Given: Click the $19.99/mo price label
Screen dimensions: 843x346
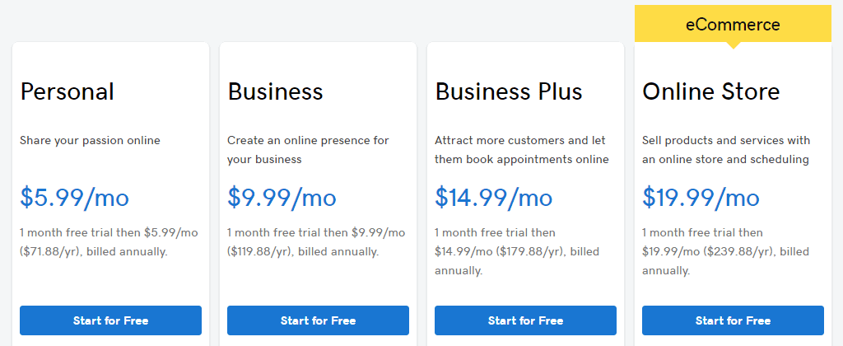Looking at the screenshot, I should point(701,198).
